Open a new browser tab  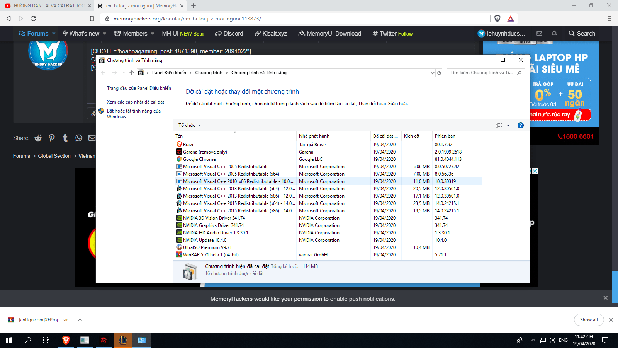[x=194, y=6]
